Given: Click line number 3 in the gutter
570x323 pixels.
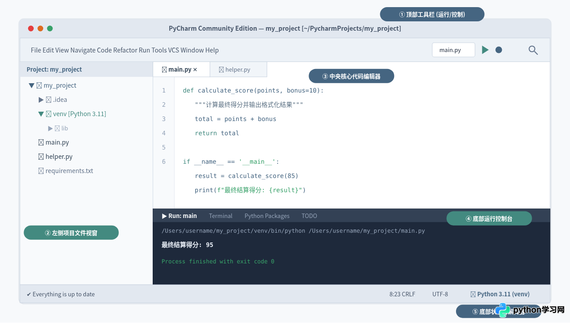Looking at the screenshot, I should click(163, 119).
